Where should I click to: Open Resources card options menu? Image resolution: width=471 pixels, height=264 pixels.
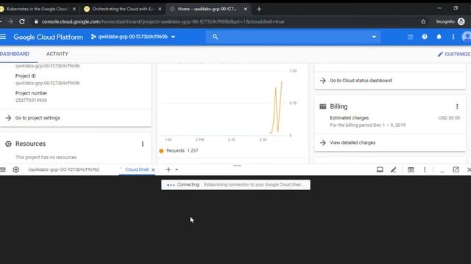click(x=143, y=144)
